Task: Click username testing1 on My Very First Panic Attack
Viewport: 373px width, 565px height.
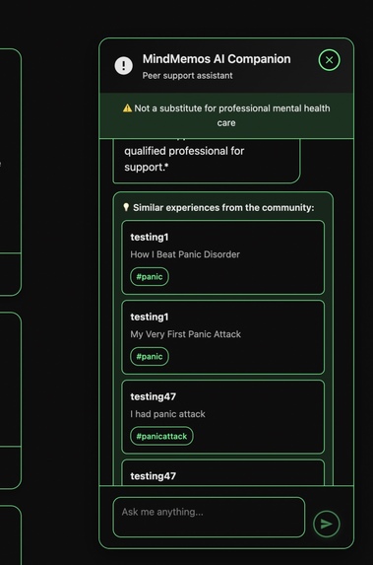Action: tap(150, 317)
